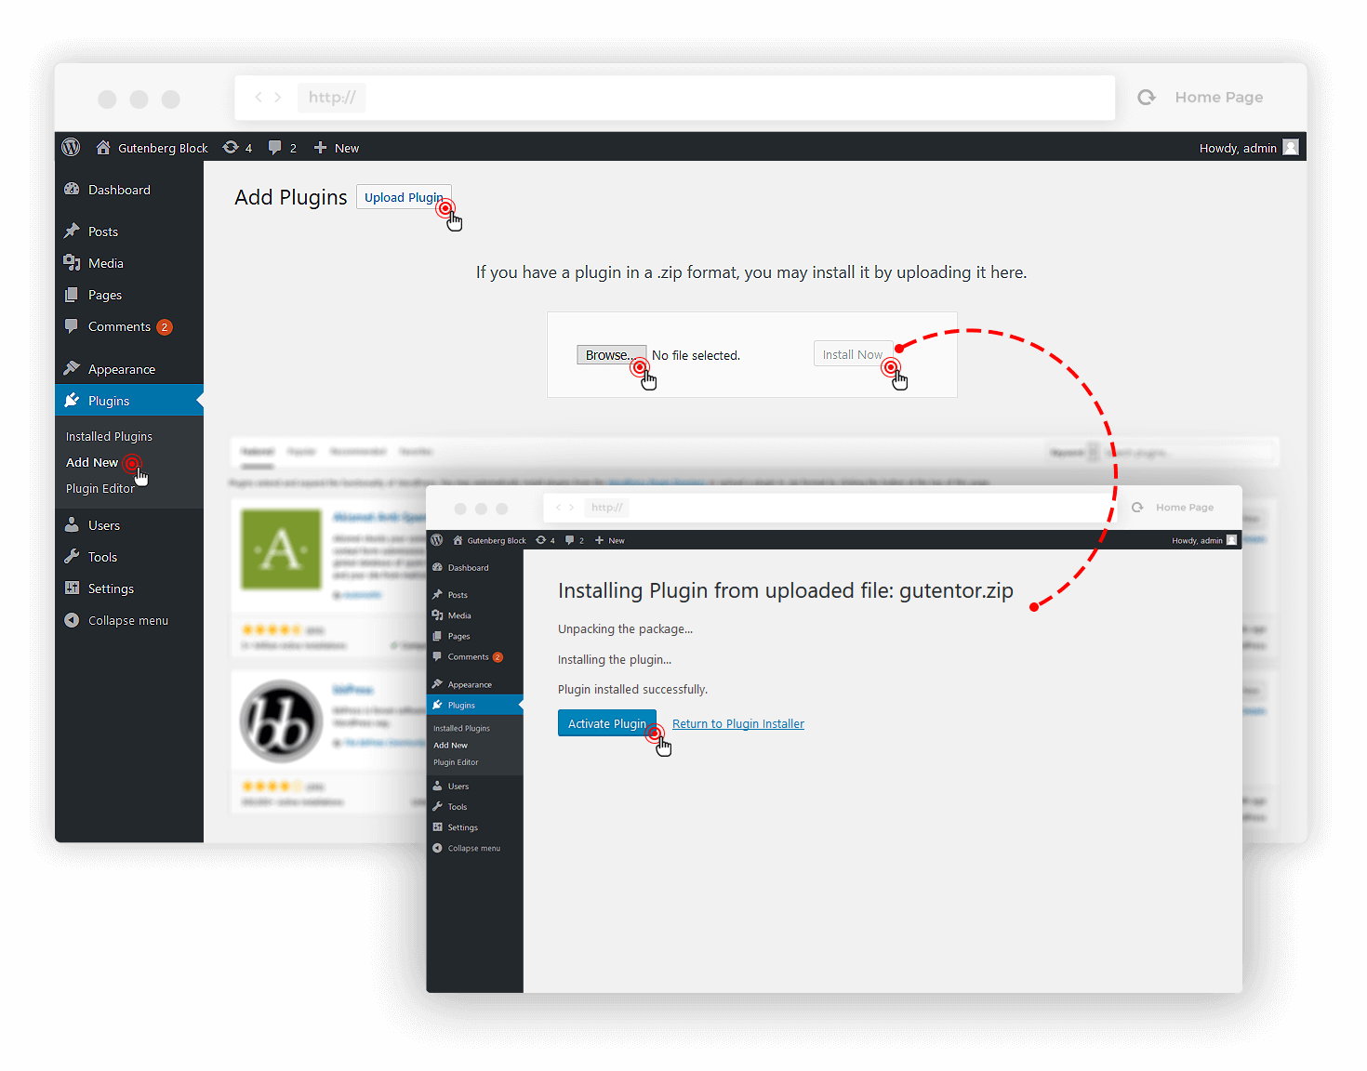Open updates icon showing 4 in back window

231,147
